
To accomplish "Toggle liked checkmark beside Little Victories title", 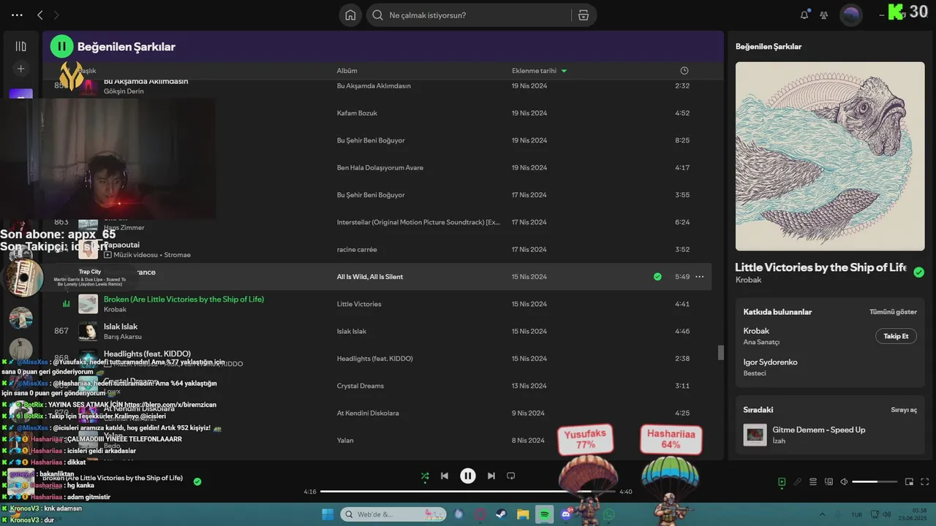I will (x=918, y=272).
